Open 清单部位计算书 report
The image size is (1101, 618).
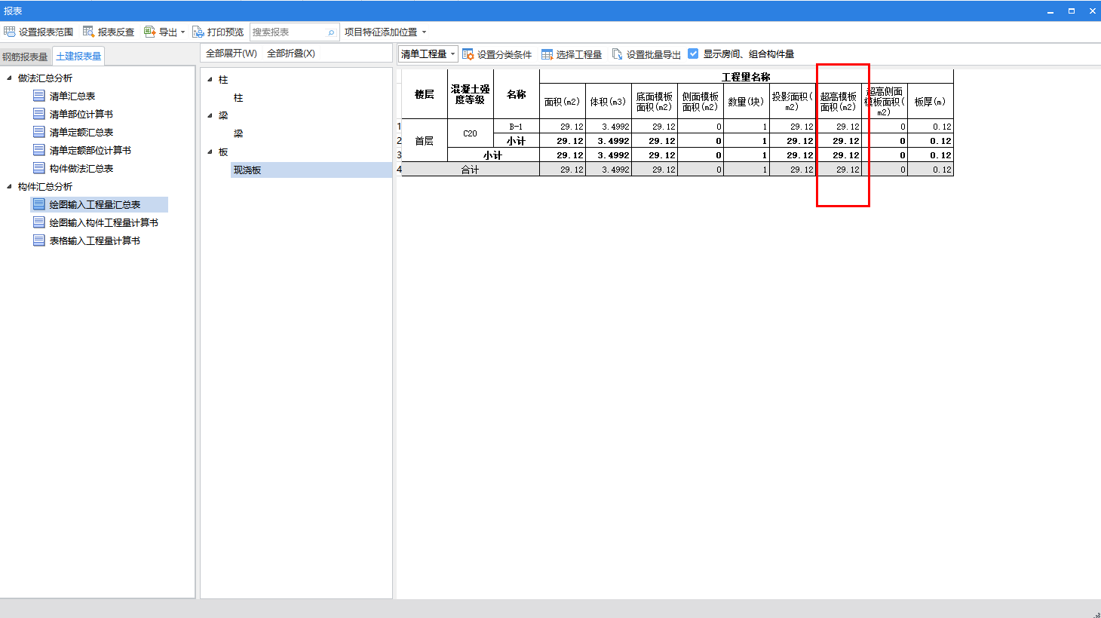[81, 114]
